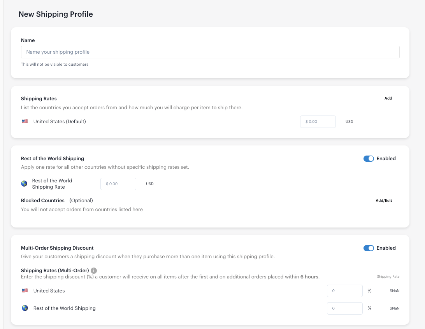Click the Blocked Countries (Optional) label

click(43, 200)
